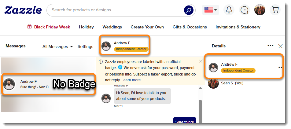The image size is (291, 129).
Task: Open the shopping cart
Action: 275,10
